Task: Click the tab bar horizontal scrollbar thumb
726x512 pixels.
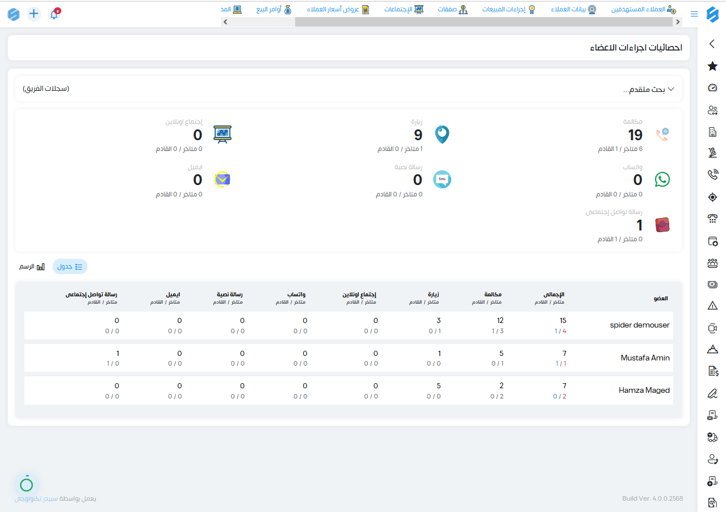Action: point(484,22)
